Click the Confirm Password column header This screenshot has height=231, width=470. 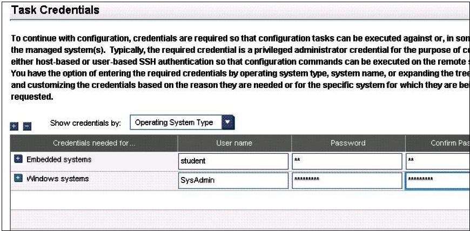click(x=438, y=143)
